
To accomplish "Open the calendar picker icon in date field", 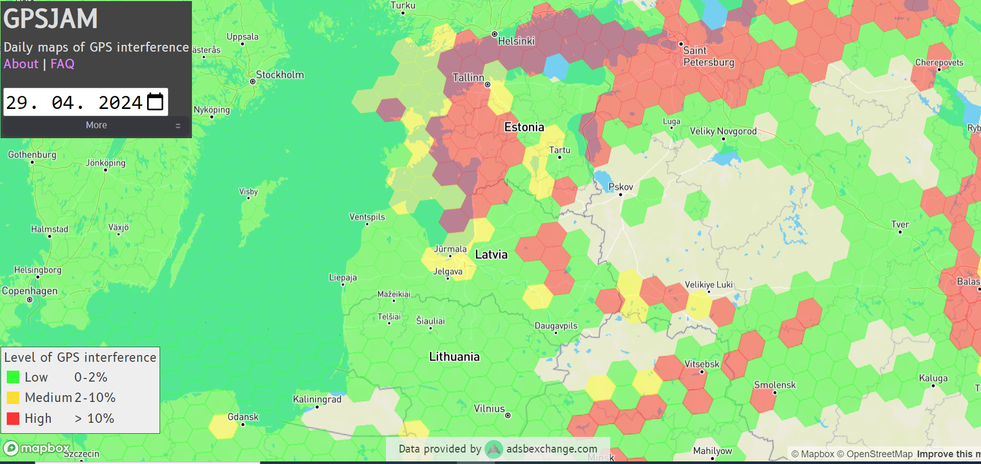I will (x=155, y=102).
